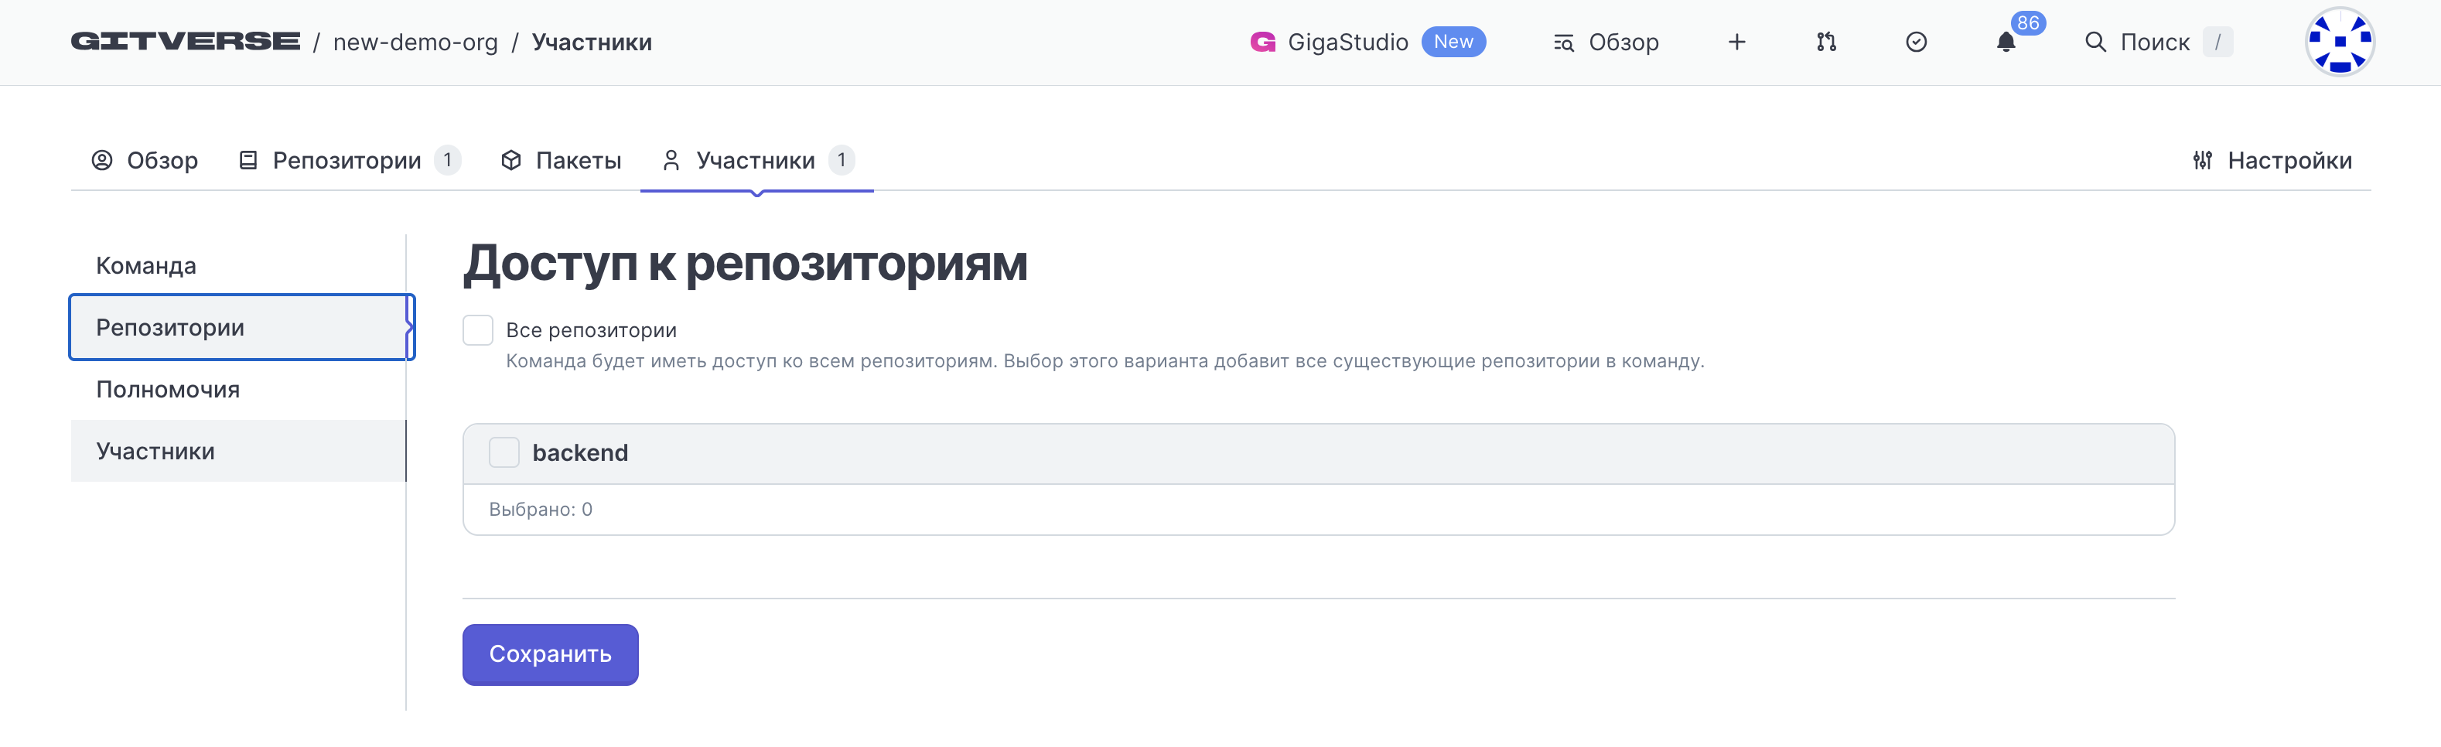
Task: Select Участники in the left sidebar
Action: click(155, 452)
